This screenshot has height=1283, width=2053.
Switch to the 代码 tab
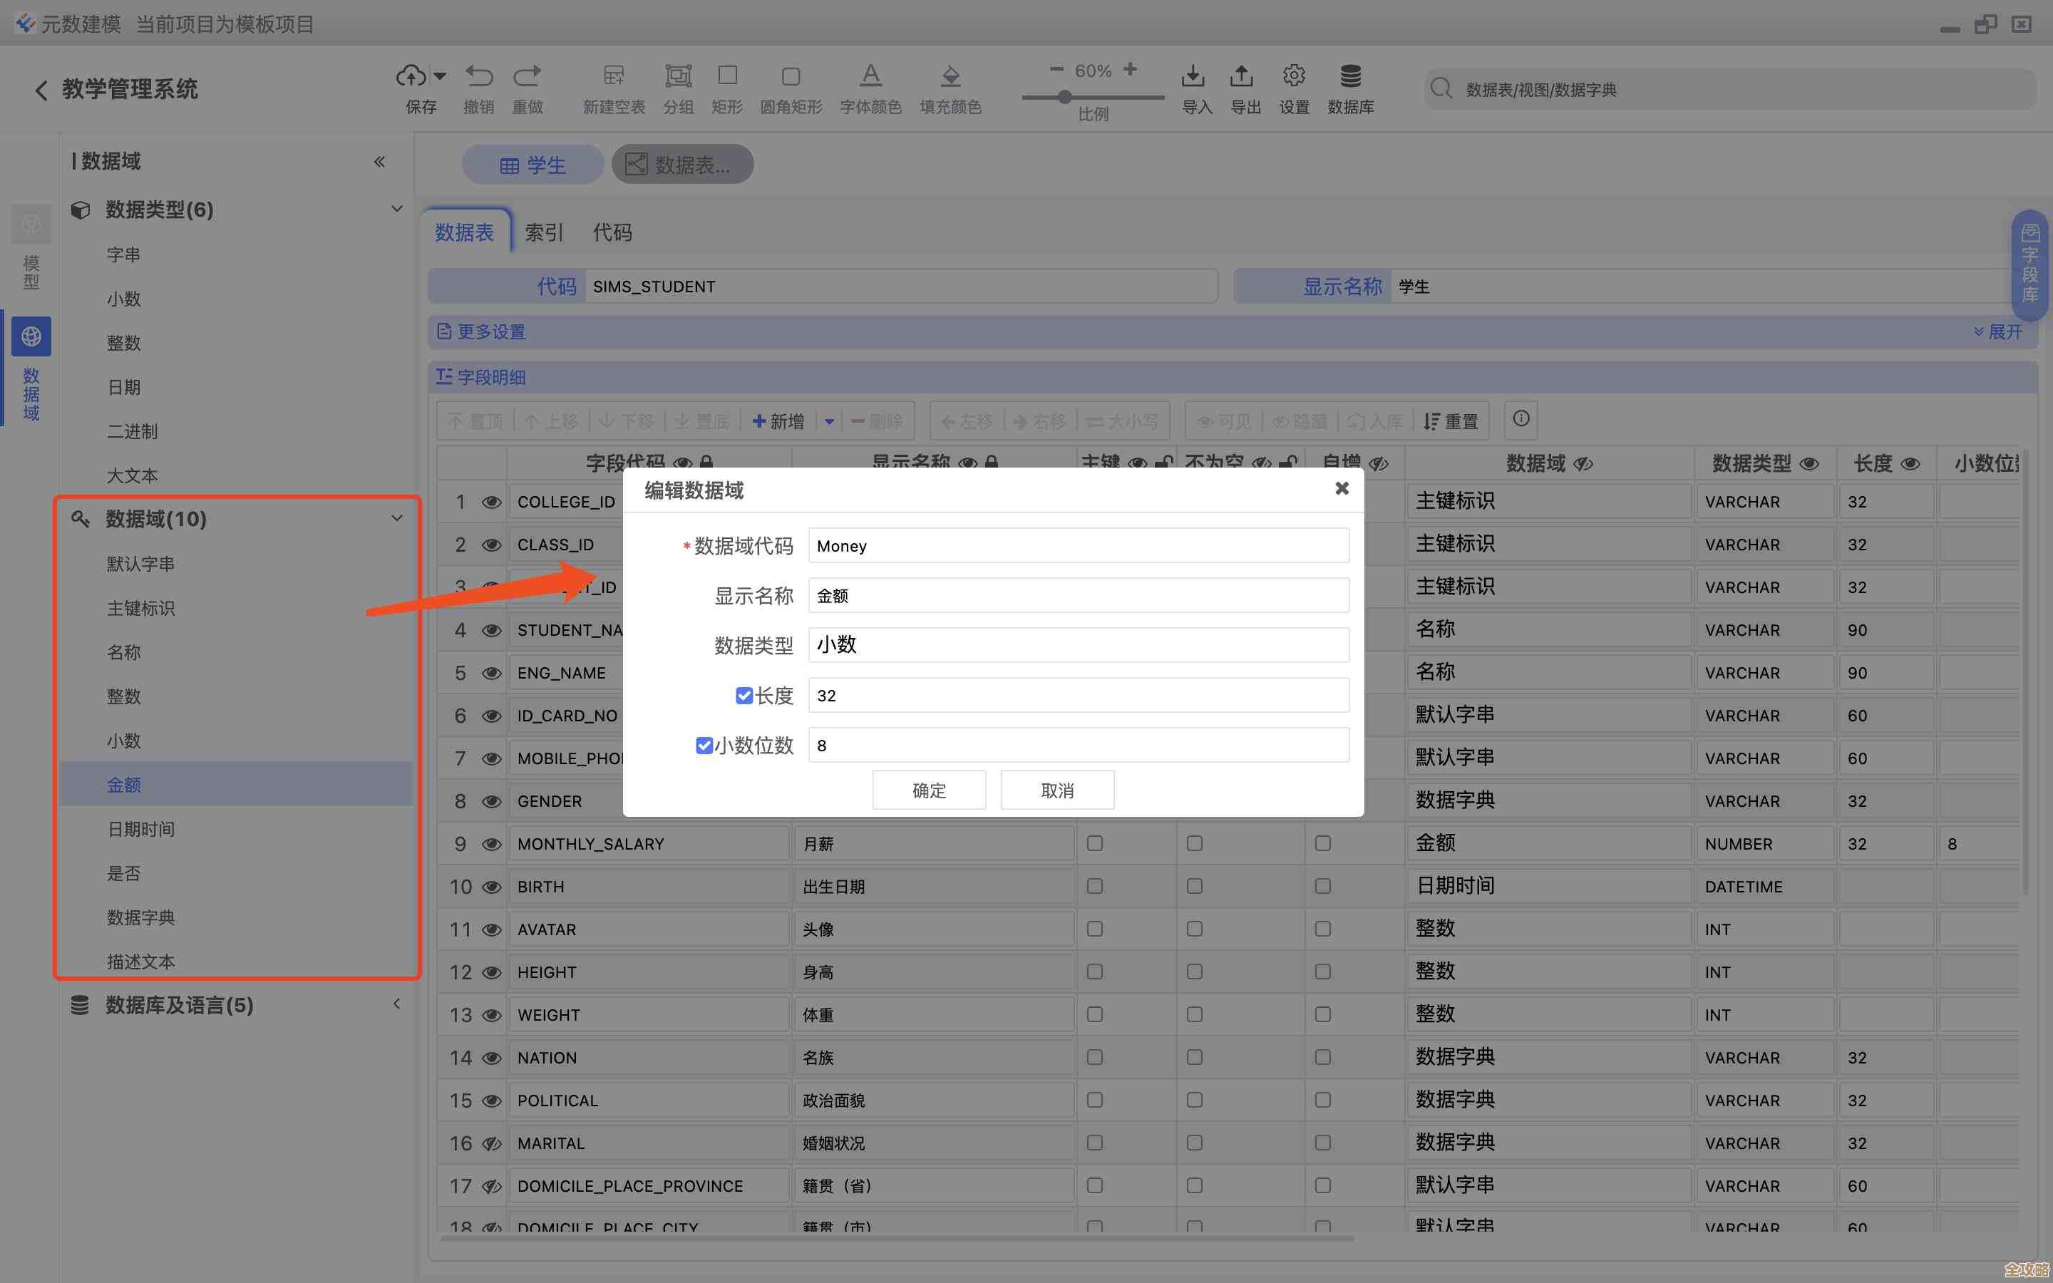pyautogui.click(x=612, y=232)
